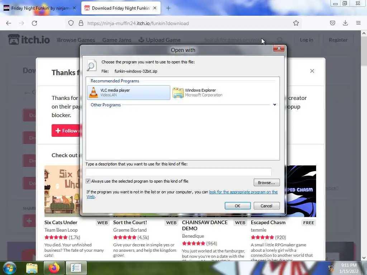Open the Six Cats Under game thumbnail
The image size is (367, 275).
coord(62,191)
